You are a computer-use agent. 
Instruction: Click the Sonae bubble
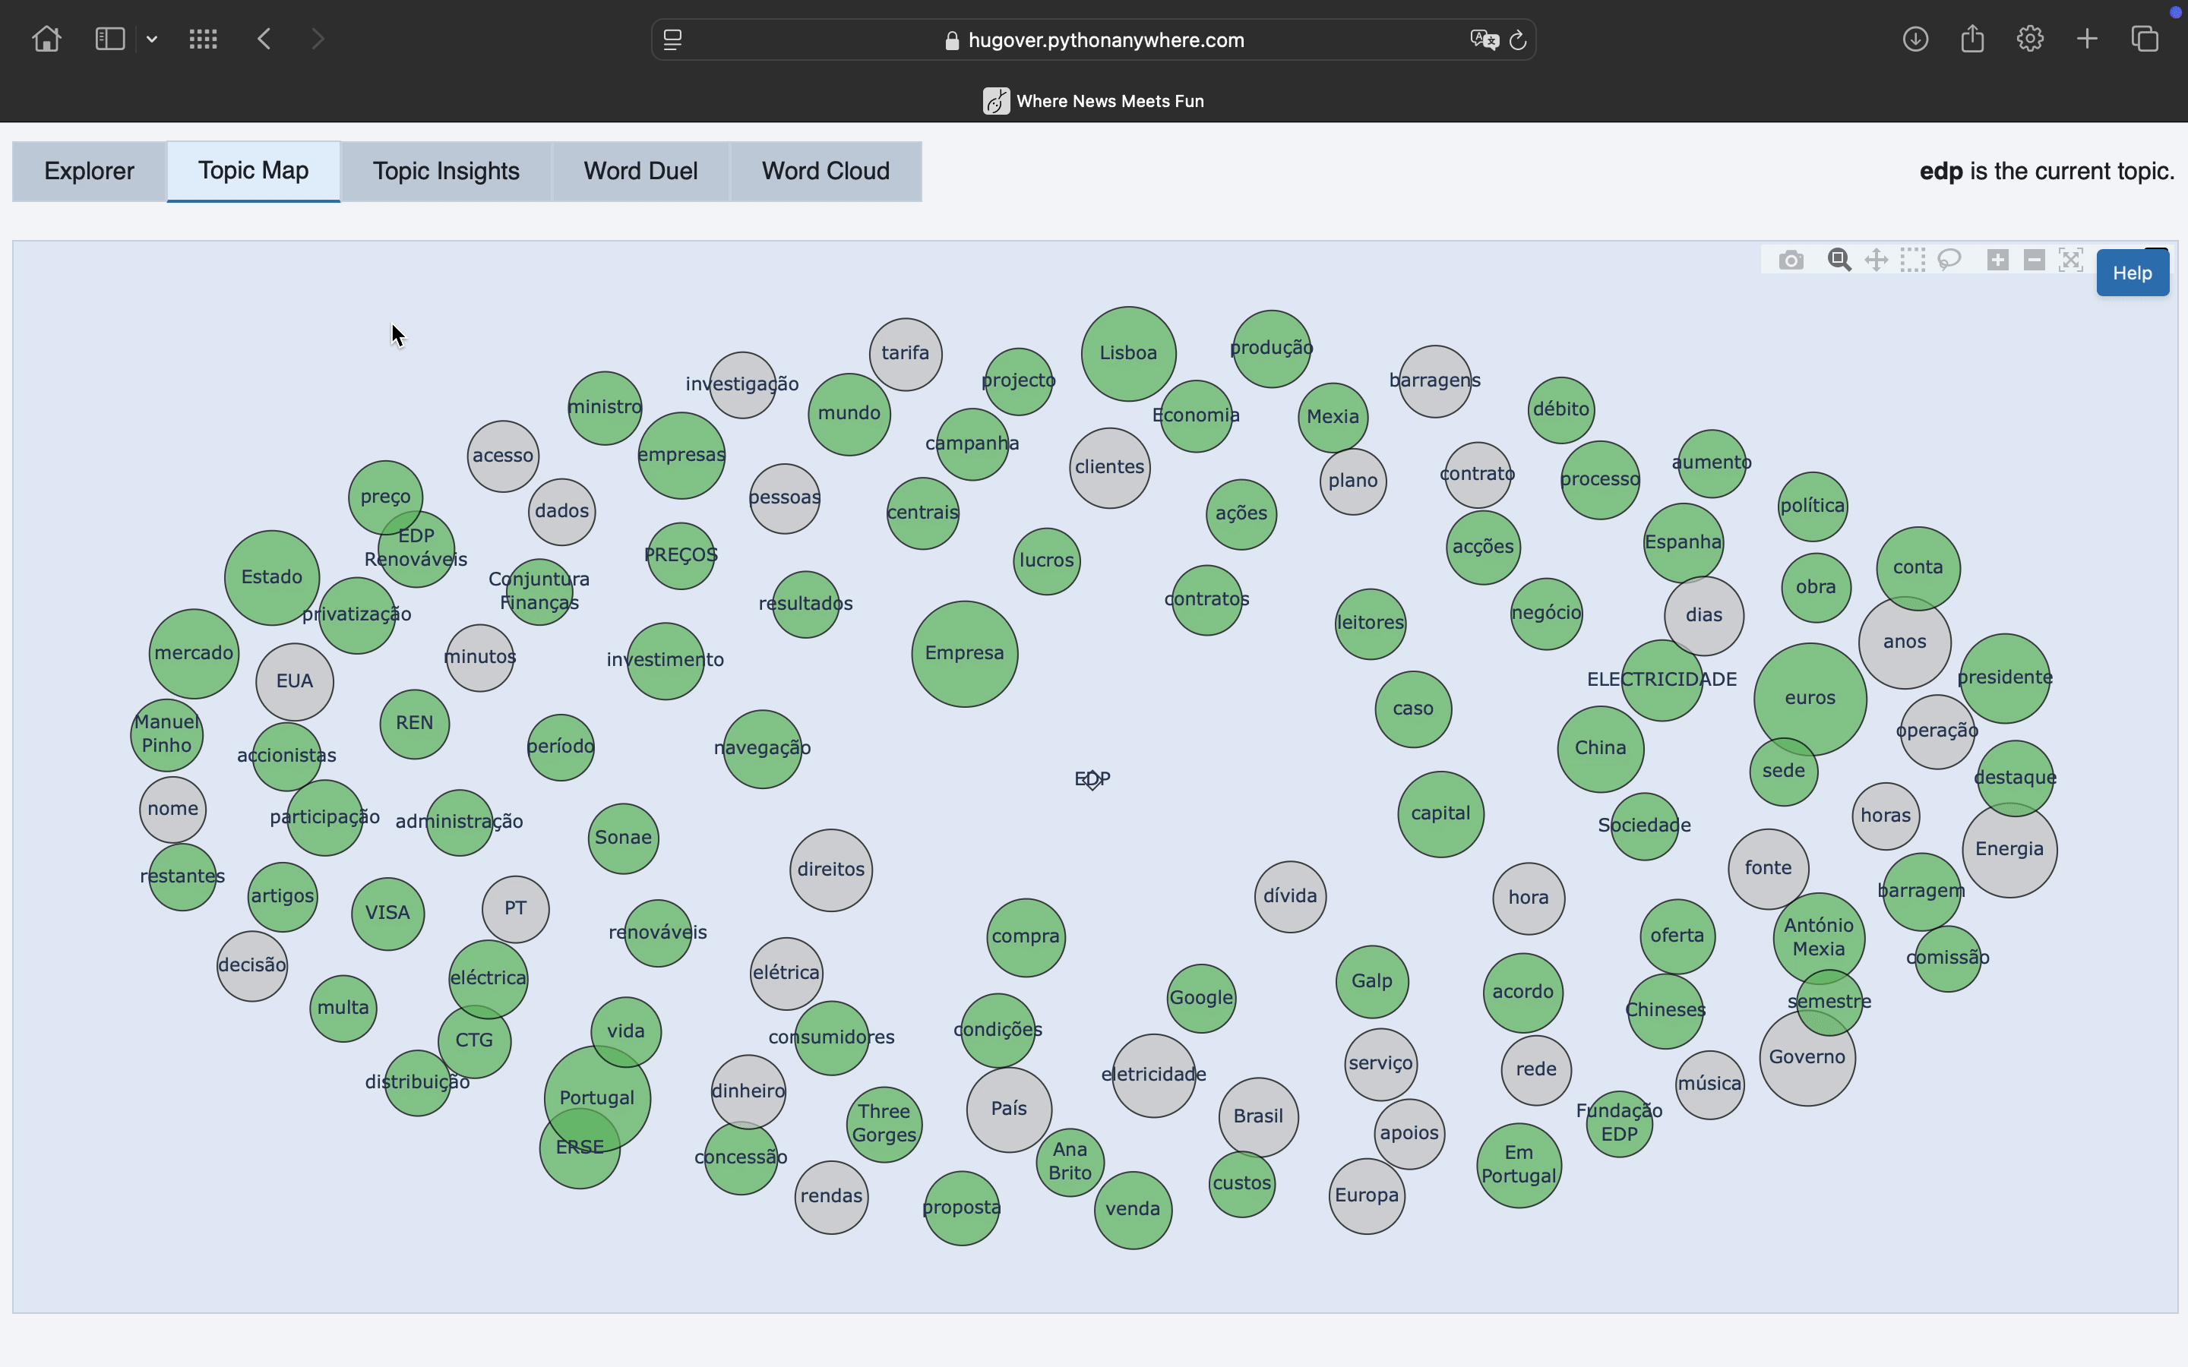click(x=623, y=838)
